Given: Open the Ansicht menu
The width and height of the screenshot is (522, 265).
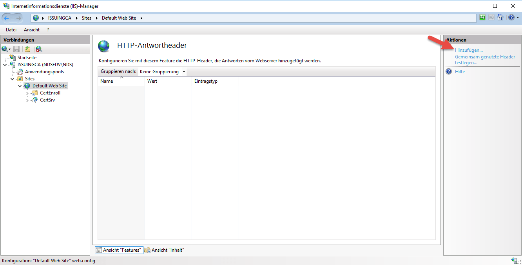Looking at the screenshot, I should click(31, 29).
